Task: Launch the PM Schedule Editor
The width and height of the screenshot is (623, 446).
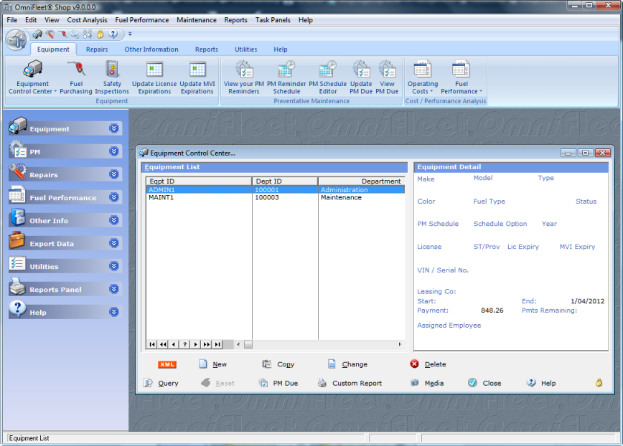Action: [327, 77]
